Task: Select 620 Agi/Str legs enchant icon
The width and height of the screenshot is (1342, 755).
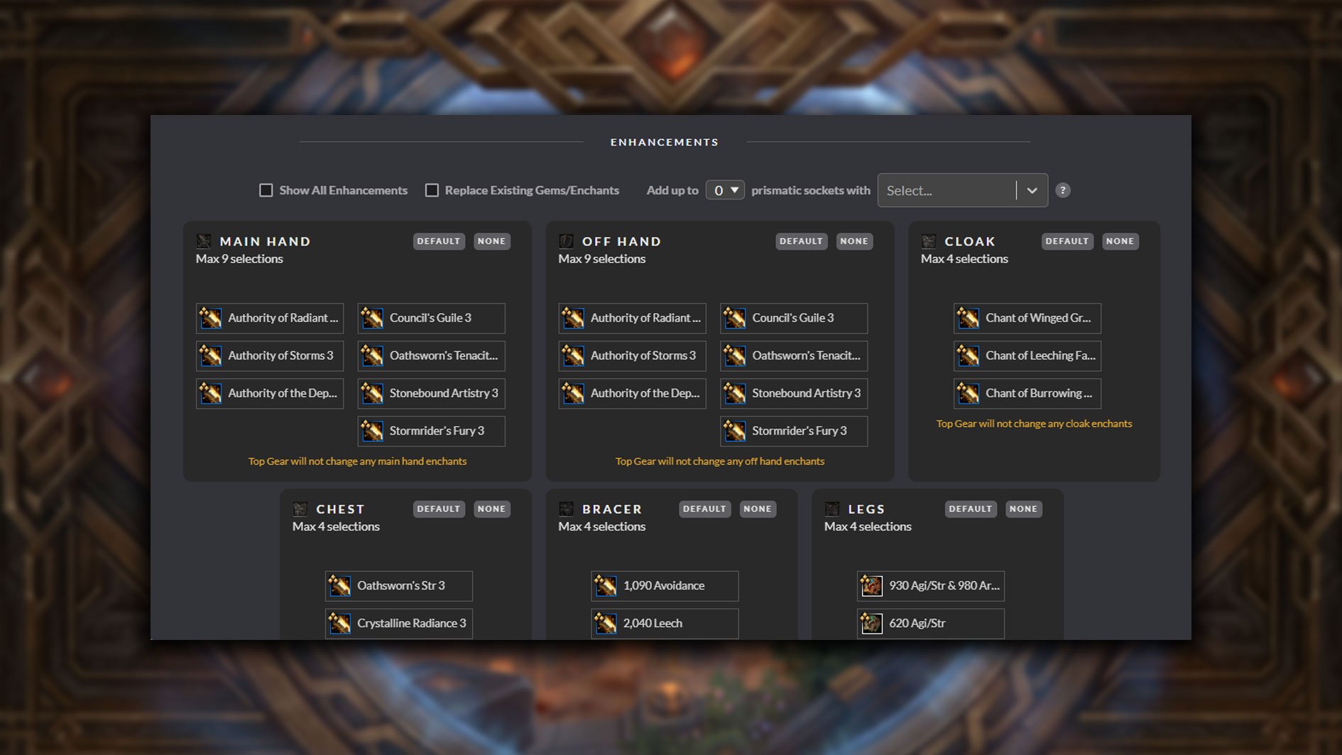Action: click(x=871, y=624)
